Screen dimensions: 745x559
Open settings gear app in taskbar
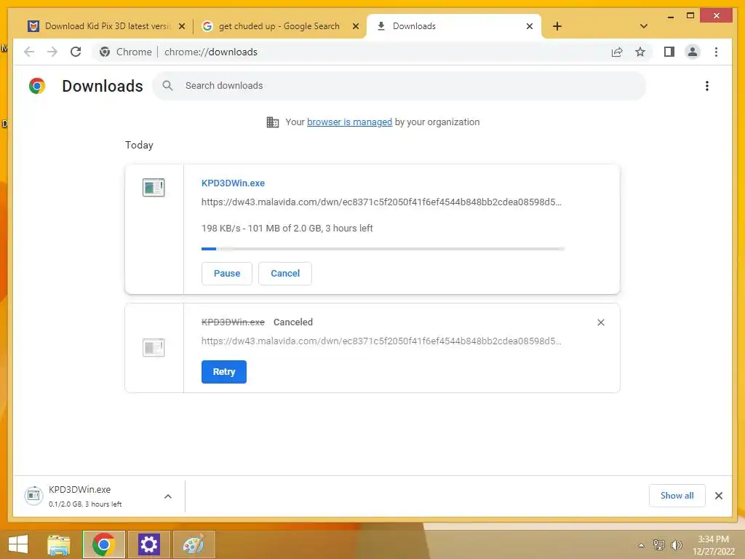click(148, 544)
